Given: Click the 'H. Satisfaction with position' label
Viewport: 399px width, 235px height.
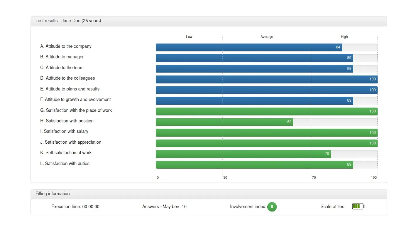Looking at the screenshot, I should coord(67,121).
